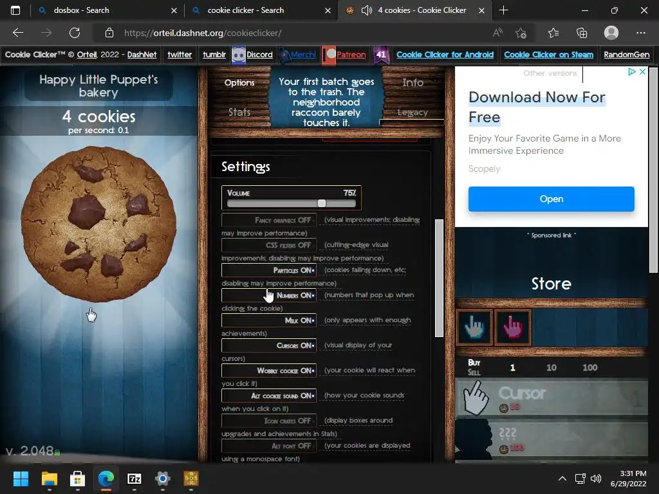The height and width of the screenshot is (494, 659).
Task: Open the DashNet link
Action: (142, 55)
